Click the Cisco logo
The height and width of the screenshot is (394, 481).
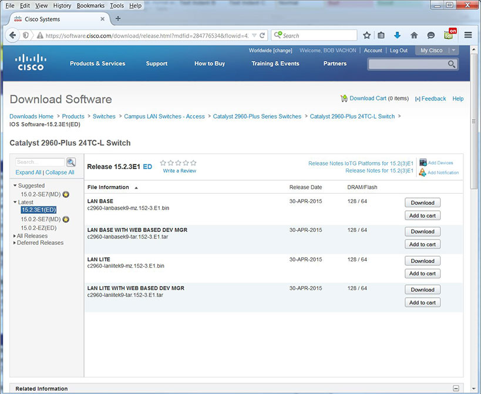tap(30, 62)
